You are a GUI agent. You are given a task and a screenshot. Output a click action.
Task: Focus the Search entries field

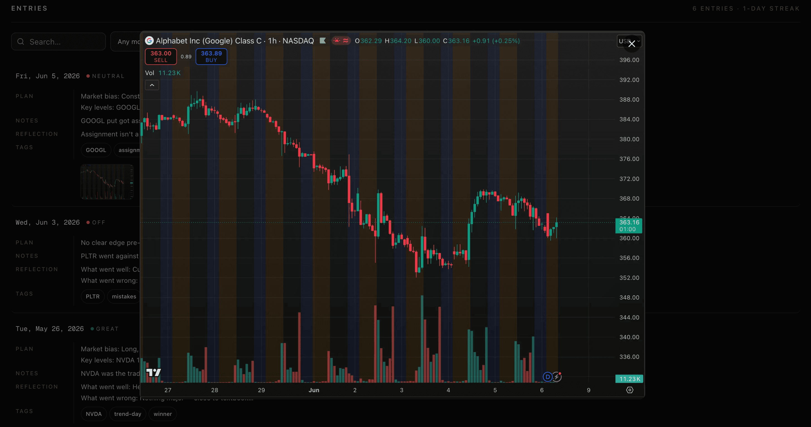59,41
